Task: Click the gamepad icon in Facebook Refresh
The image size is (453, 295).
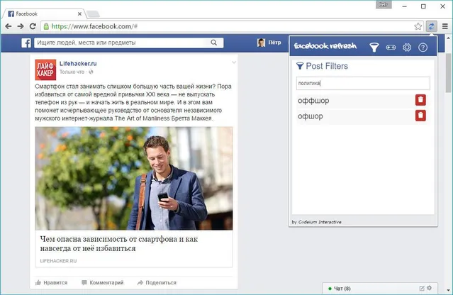Action: tap(391, 48)
